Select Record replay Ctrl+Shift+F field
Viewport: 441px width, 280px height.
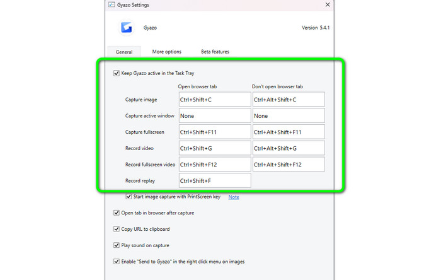[x=215, y=180]
